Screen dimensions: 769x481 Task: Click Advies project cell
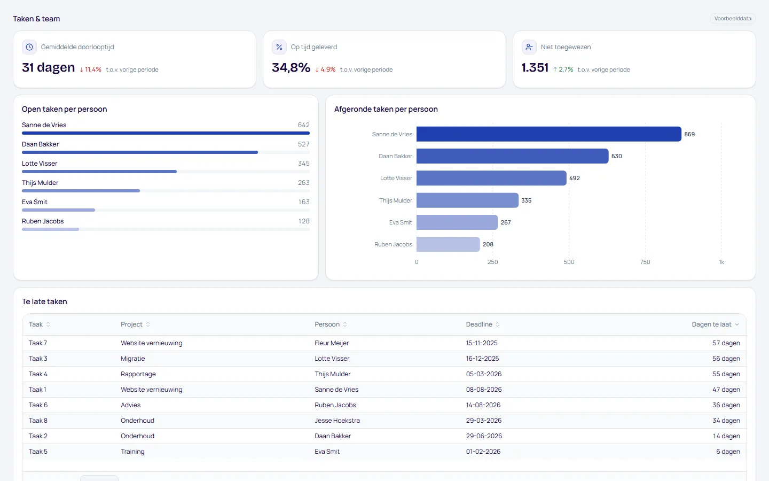[131, 405]
